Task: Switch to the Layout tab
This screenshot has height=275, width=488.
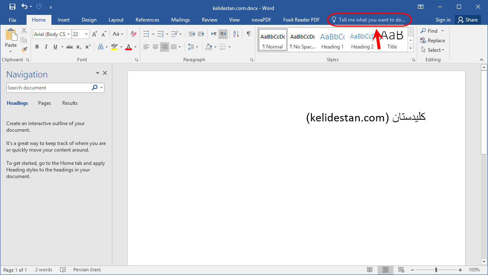Action: coord(116,19)
